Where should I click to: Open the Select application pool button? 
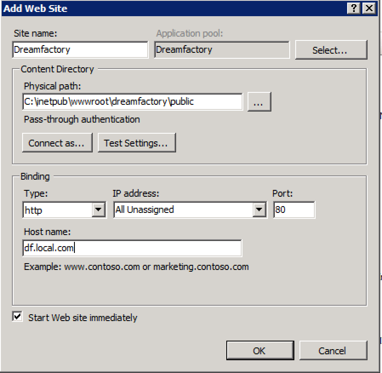tap(331, 50)
